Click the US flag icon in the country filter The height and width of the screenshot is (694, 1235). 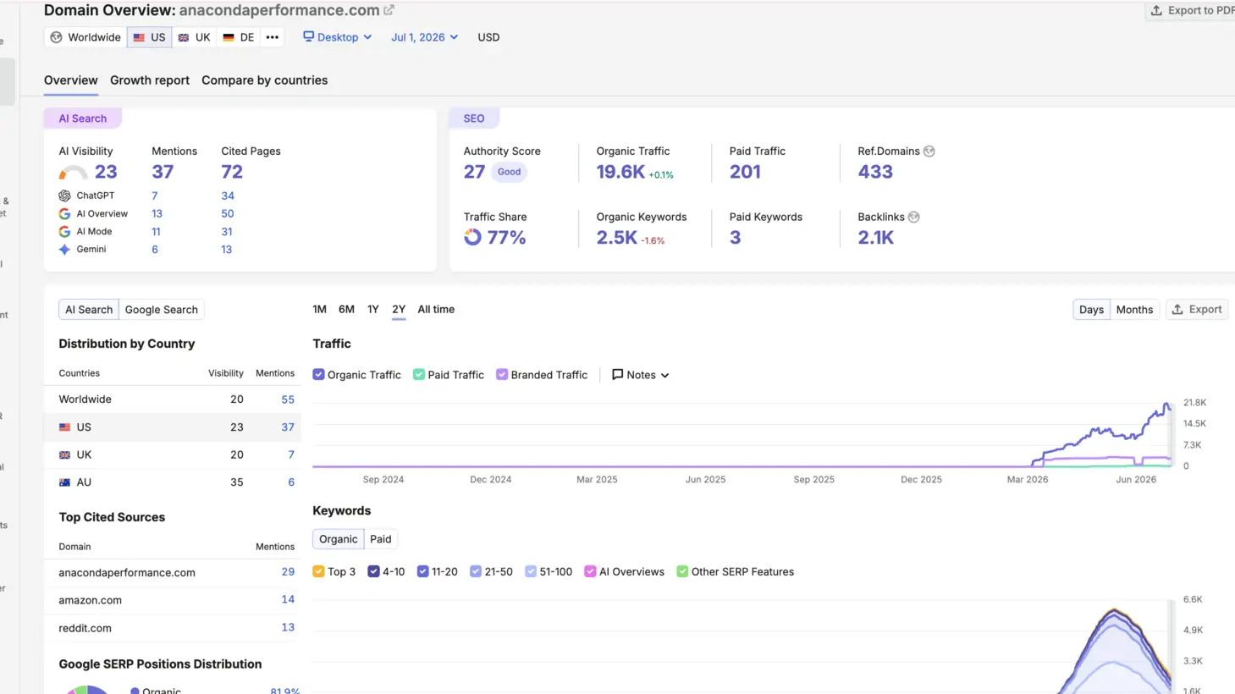(x=139, y=37)
